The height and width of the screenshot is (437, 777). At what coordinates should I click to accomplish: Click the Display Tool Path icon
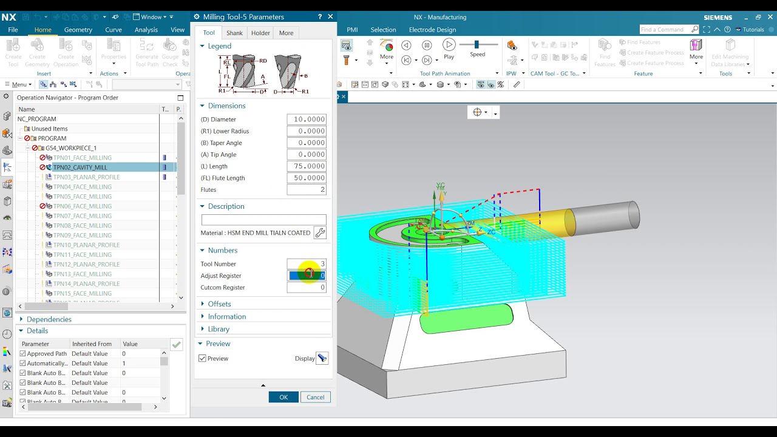(347, 46)
